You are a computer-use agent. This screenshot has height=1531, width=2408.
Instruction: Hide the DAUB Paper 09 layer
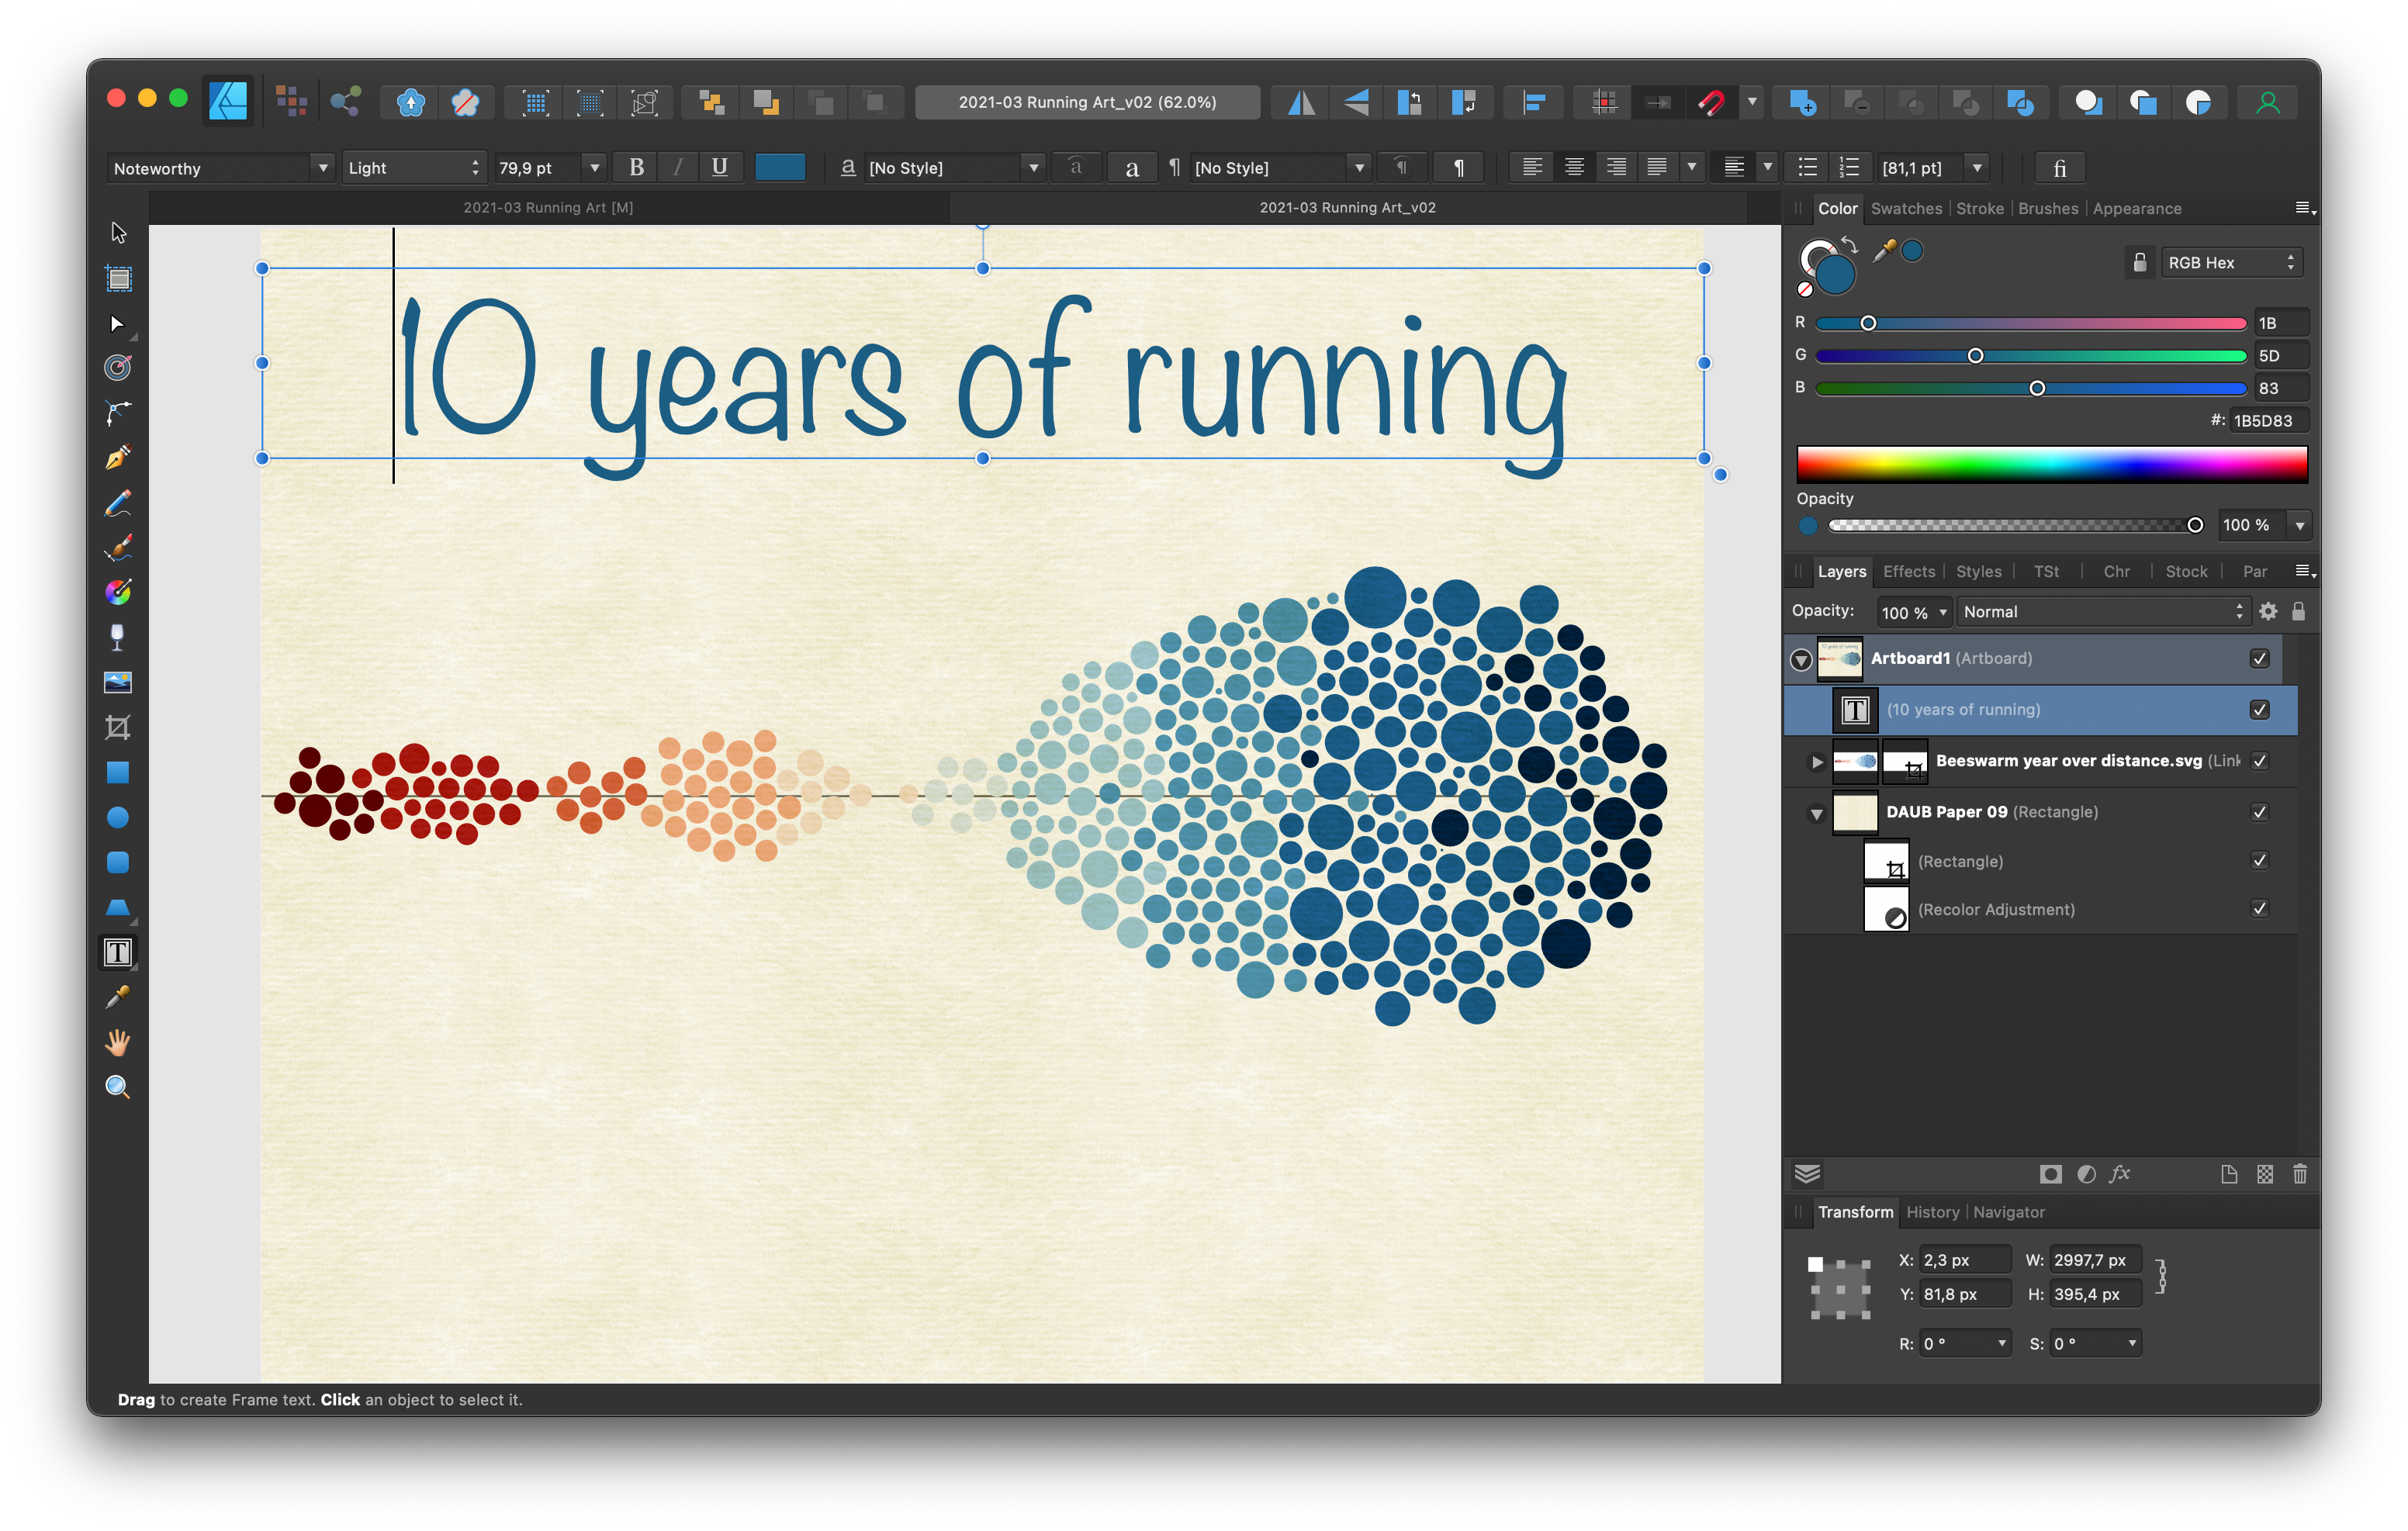click(2259, 811)
